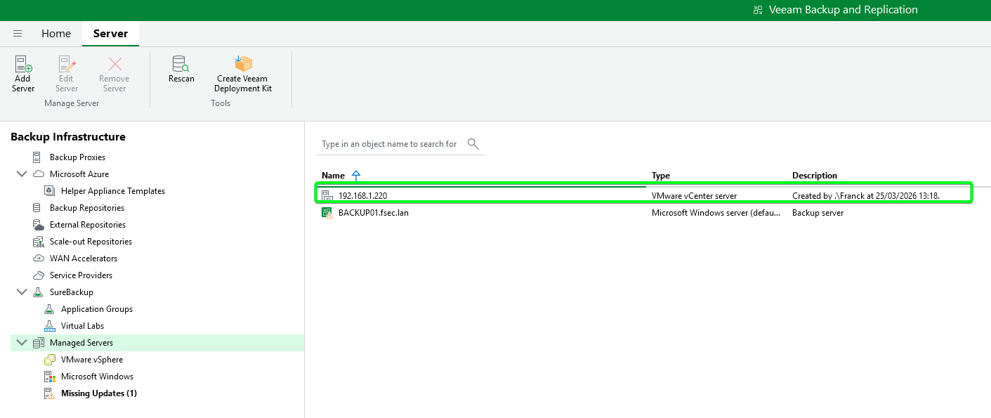Click the VMware vSphere icon
This screenshot has height=418, width=991.
[x=49, y=360]
